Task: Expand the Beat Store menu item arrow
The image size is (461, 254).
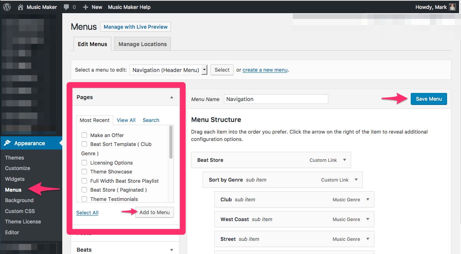Action: [x=344, y=160]
